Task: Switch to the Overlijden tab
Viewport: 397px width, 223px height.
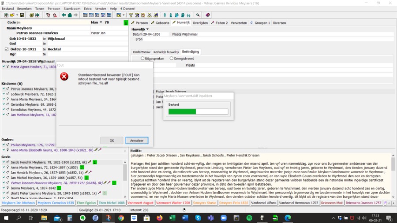Action: 200,22
